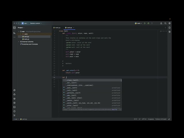
Task: Open the Git version control tool window
Action: click(14, 116)
